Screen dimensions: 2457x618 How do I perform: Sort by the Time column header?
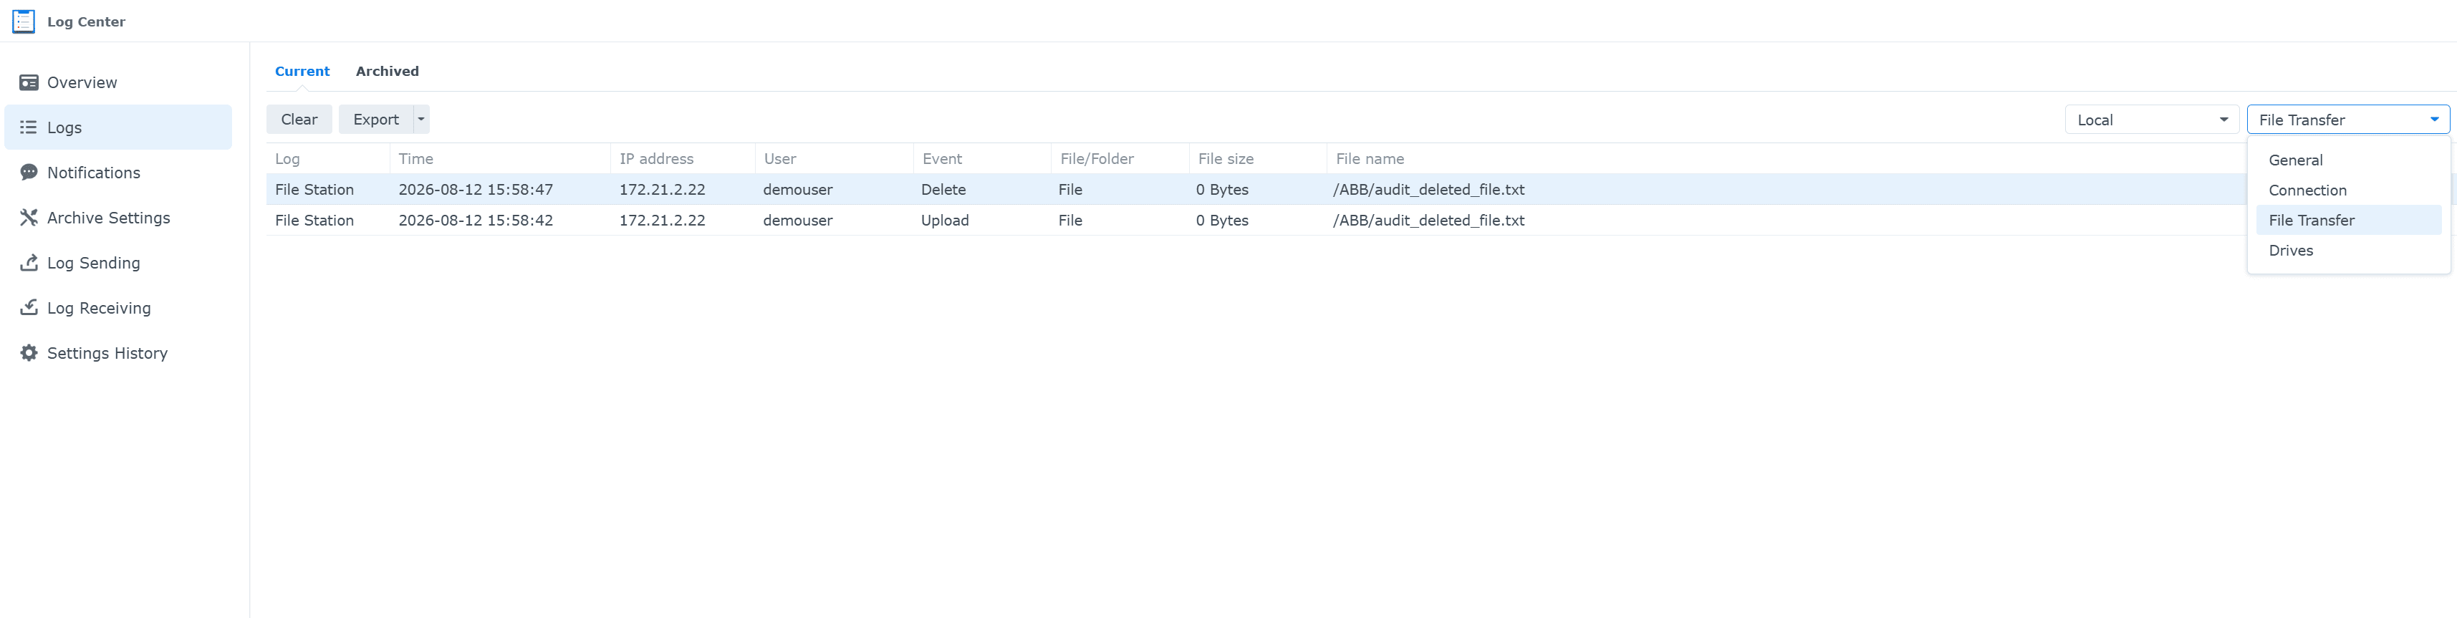pyautogui.click(x=500, y=159)
